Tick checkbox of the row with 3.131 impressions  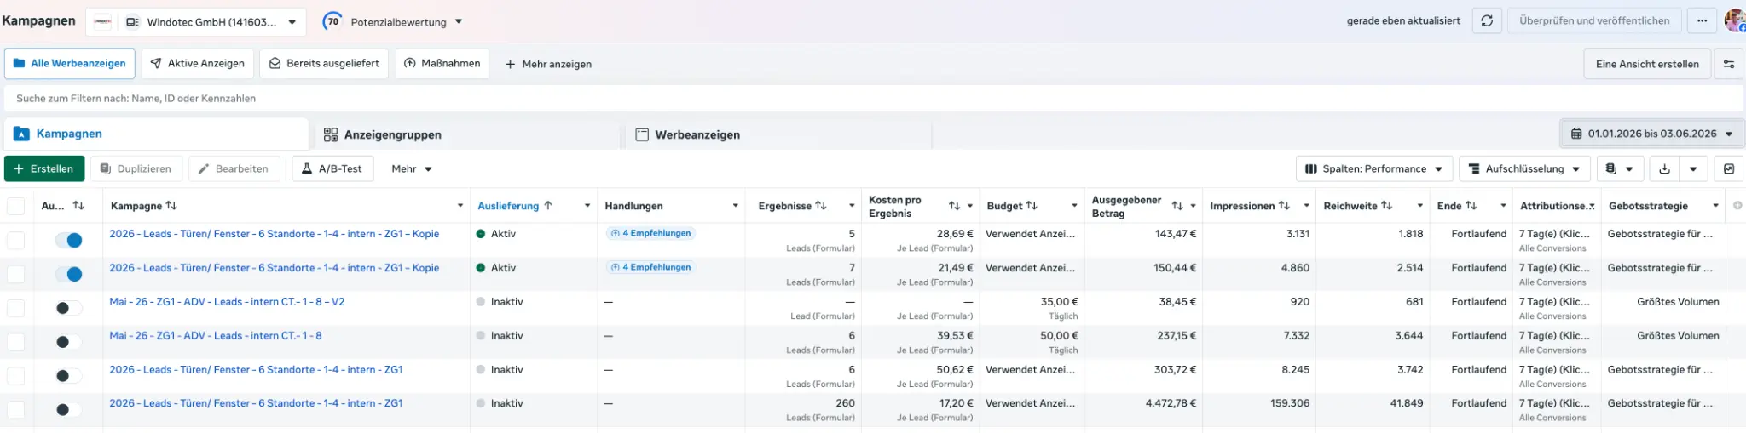pyautogui.click(x=15, y=240)
